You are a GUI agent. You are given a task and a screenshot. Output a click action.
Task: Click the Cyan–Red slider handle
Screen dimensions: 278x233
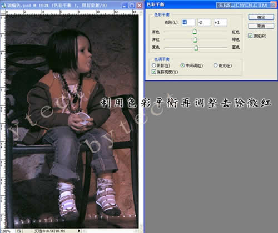[x=195, y=32]
